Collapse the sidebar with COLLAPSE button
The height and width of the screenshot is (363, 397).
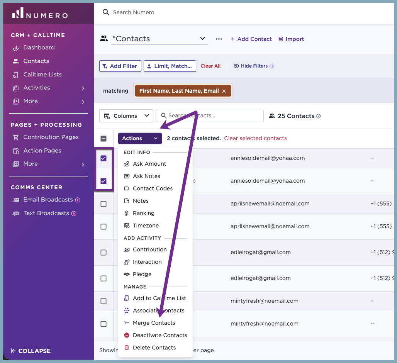pos(31,351)
